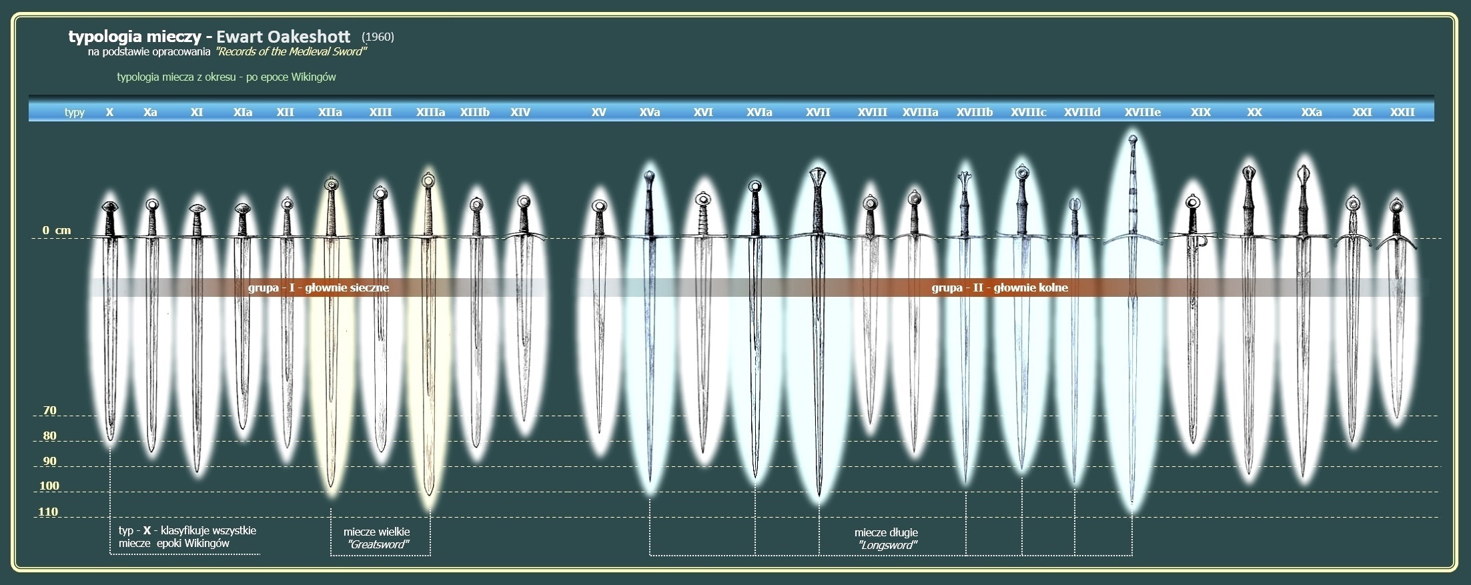Screen dimensions: 1471x585
Task: Click the 'grupa - II - głownie kolne' band
Action: click(x=999, y=287)
